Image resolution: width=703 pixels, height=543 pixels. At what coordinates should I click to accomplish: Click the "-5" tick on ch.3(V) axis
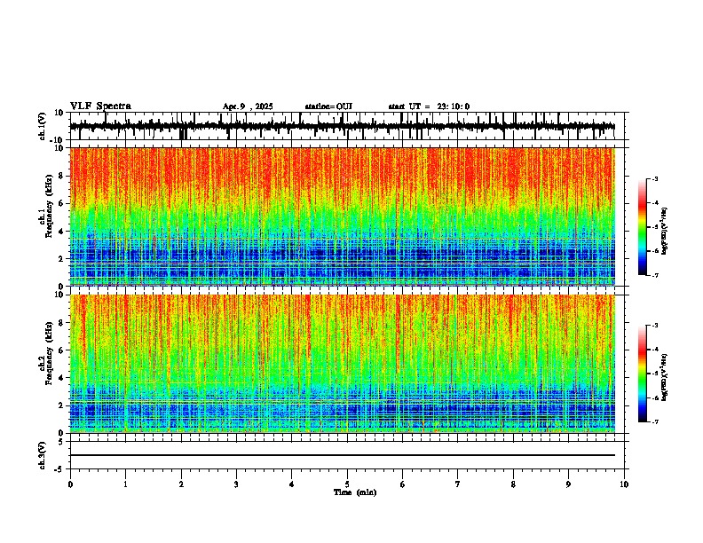click(59, 469)
